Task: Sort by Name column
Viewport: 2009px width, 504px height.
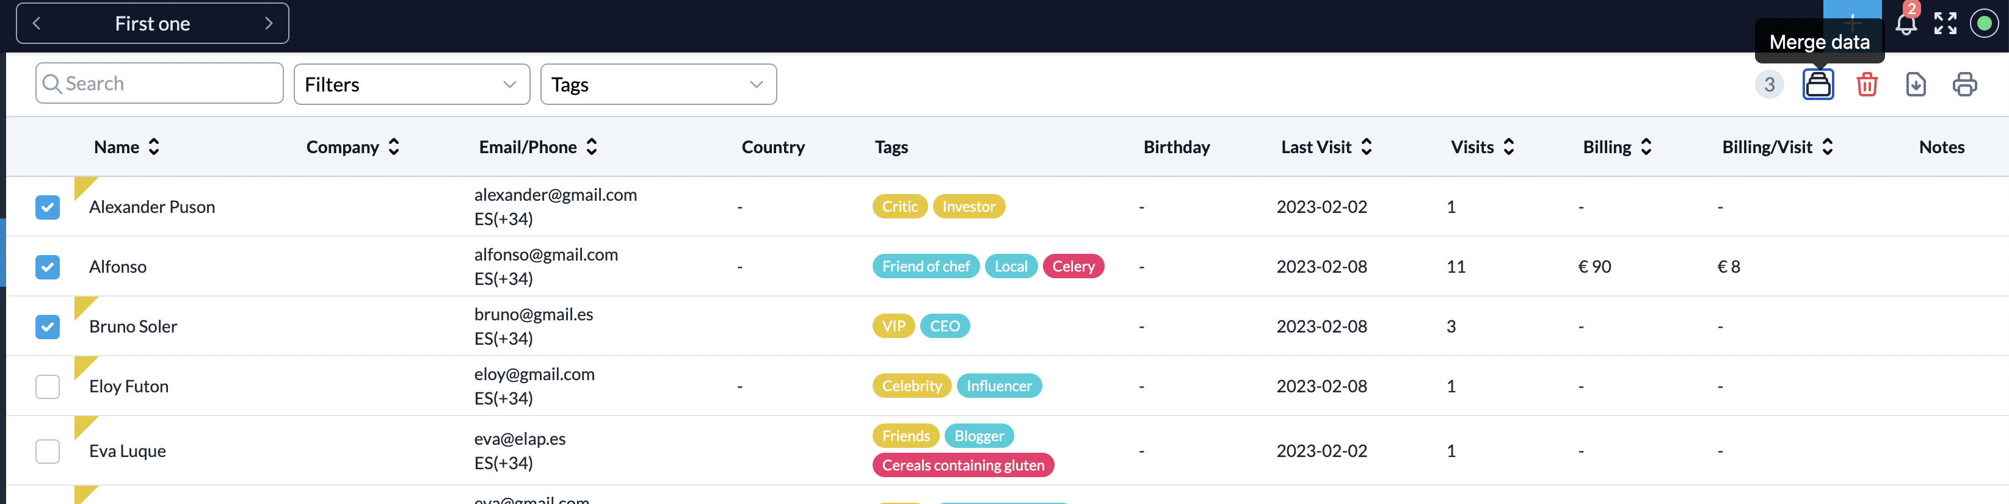Action: [x=126, y=147]
